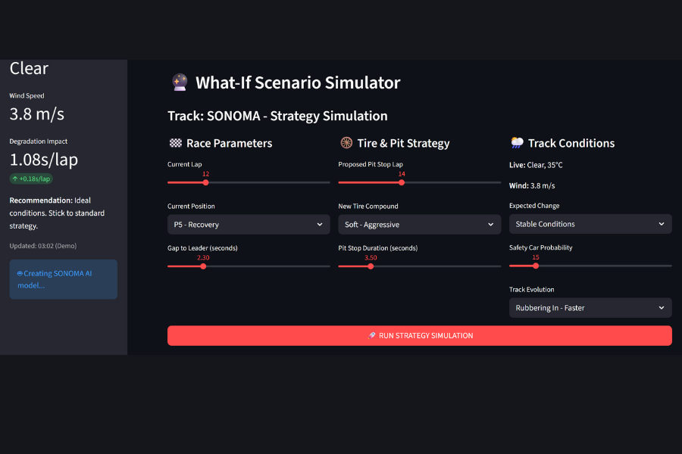Viewport: 682px width, 454px height.
Task: Click the Current Lap slider handle at 12
Action: (x=205, y=182)
